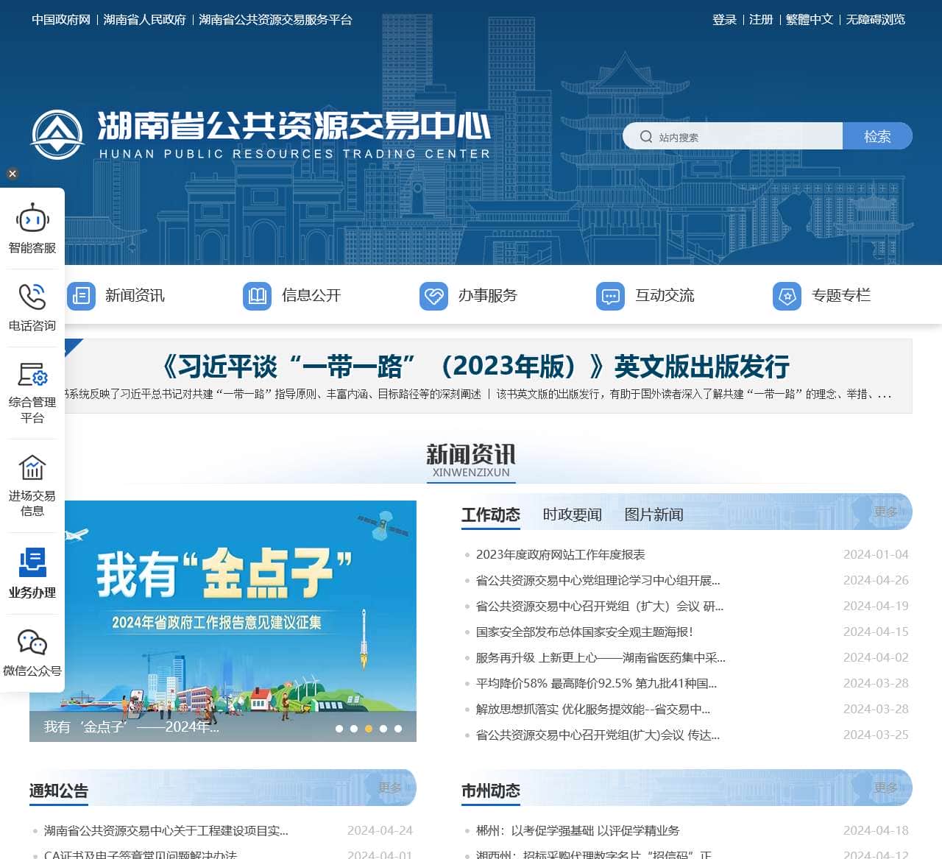Open 业务办理 in the sidebar
Screen dimensions: 942x859
pyautogui.click(x=32, y=563)
